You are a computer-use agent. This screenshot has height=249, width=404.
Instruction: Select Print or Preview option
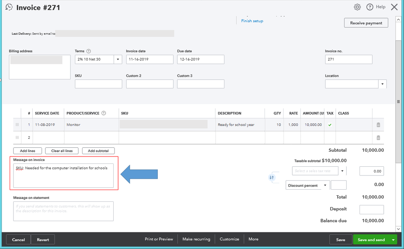(159, 239)
